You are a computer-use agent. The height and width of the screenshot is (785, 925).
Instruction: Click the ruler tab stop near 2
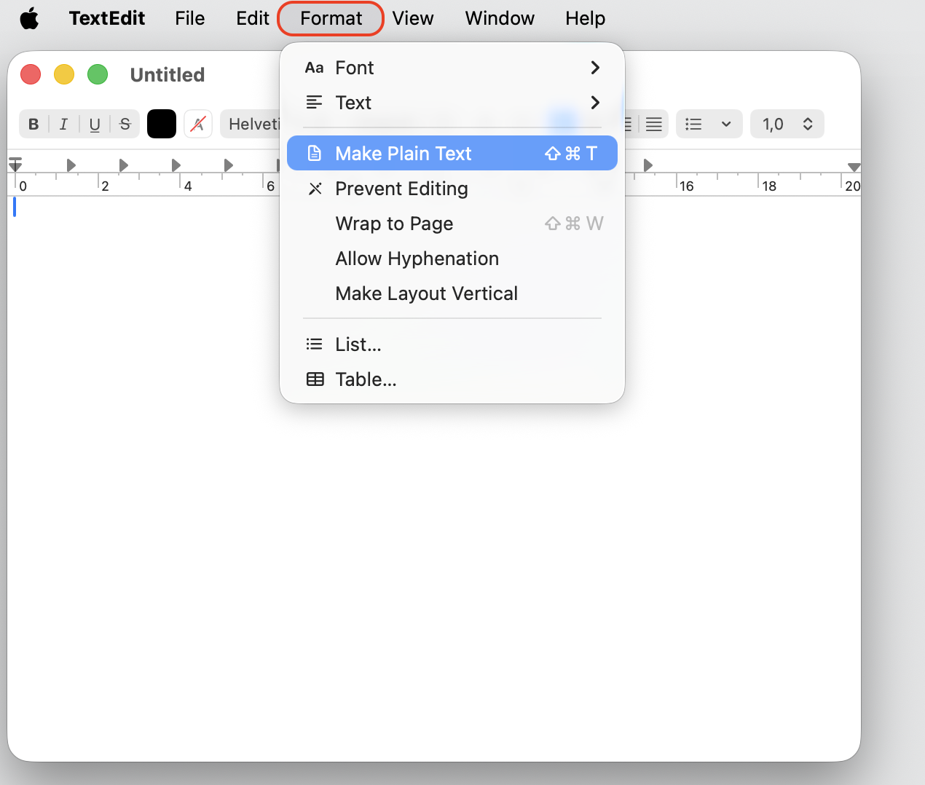coord(123,165)
